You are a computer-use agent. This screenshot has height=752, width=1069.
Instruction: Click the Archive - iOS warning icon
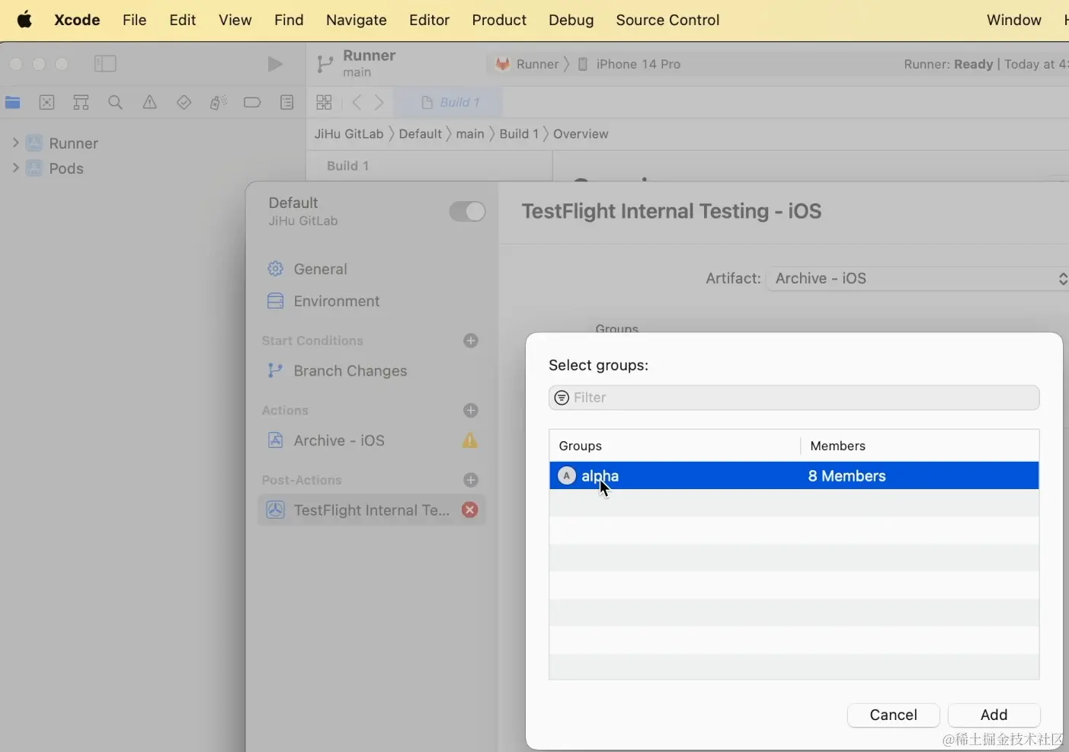(x=470, y=440)
